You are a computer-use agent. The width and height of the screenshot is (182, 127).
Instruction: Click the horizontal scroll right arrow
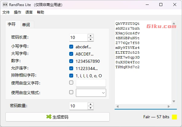click(x=169, y=106)
